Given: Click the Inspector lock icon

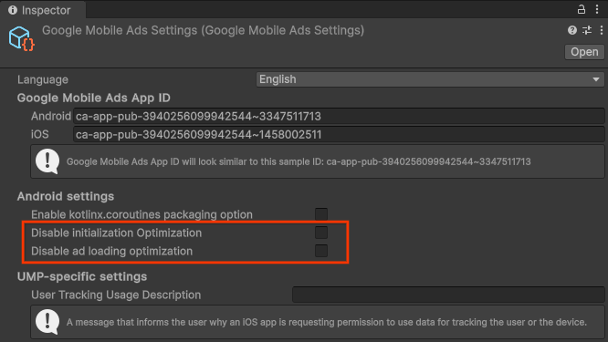Looking at the screenshot, I should [581, 9].
